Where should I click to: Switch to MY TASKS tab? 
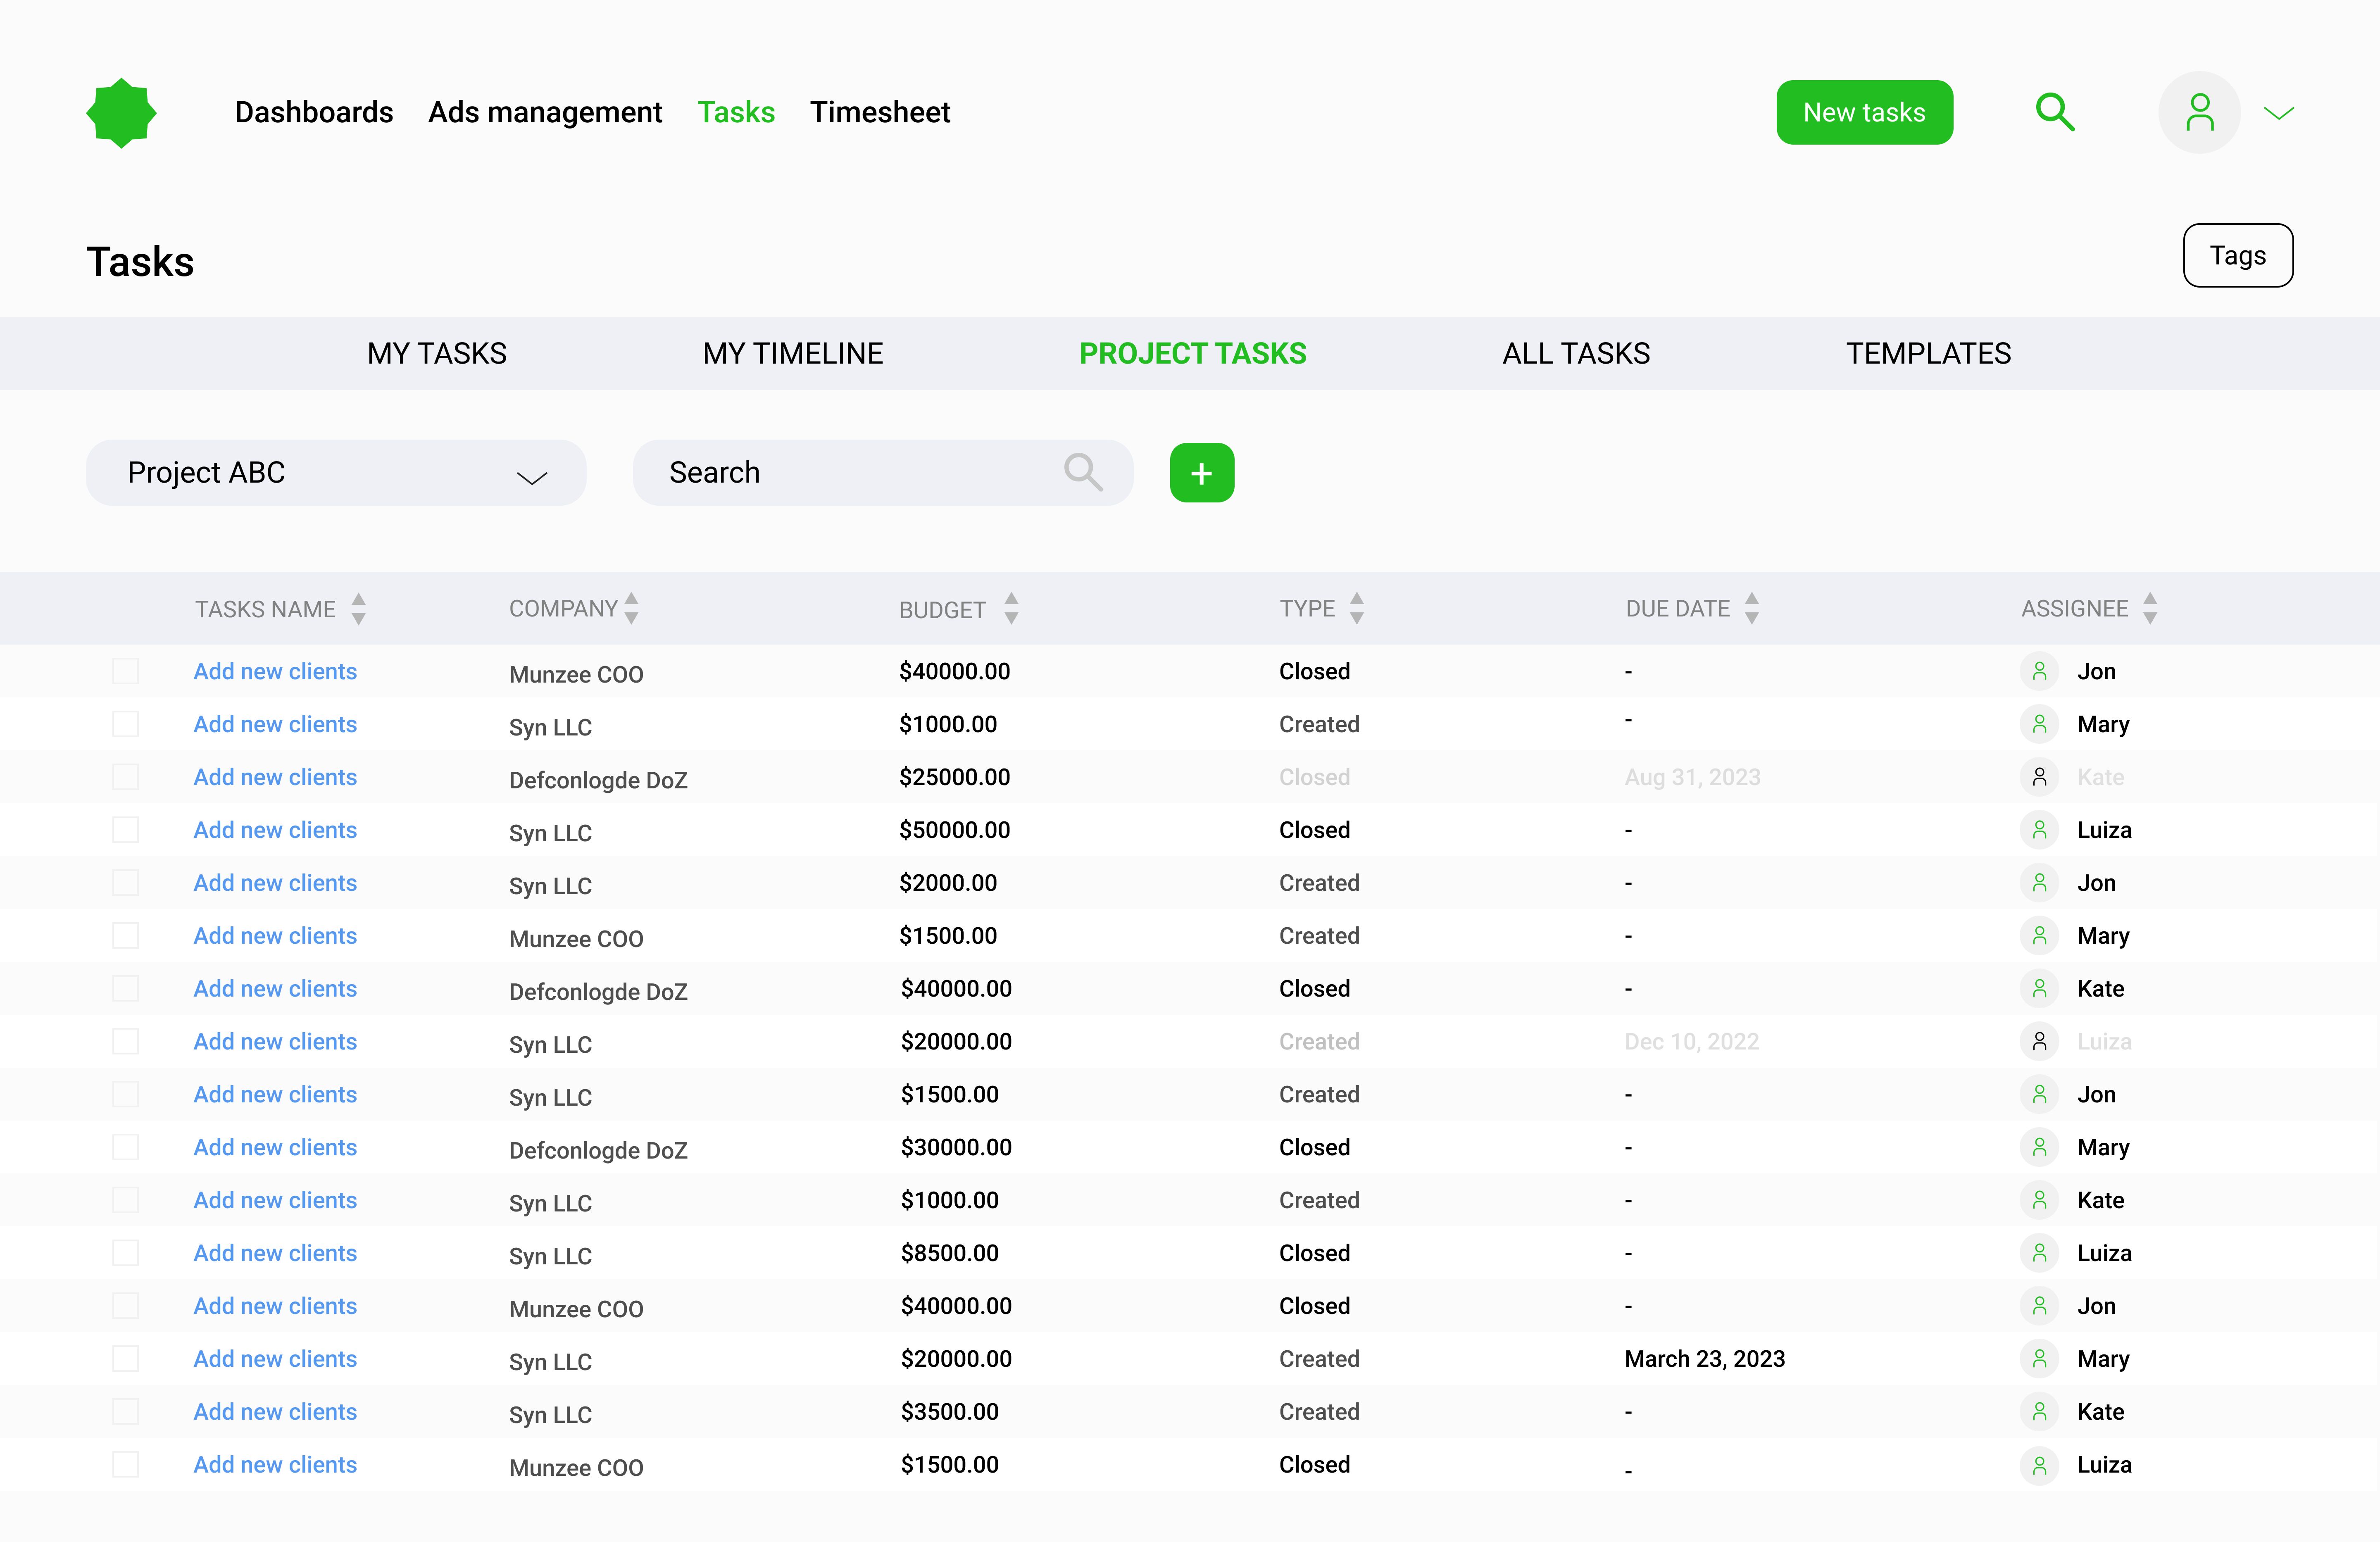pyautogui.click(x=437, y=353)
